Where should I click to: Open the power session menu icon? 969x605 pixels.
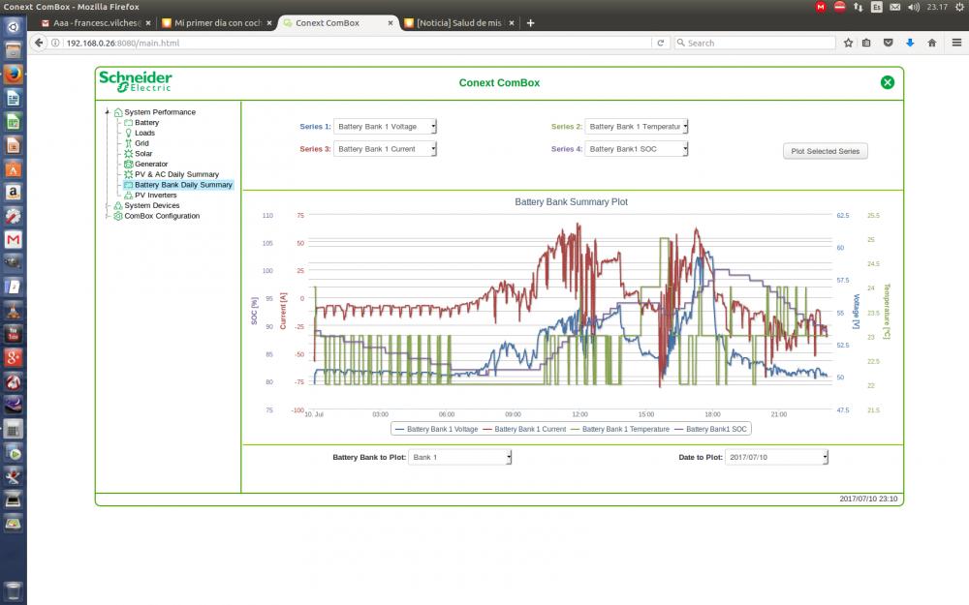coord(959,7)
